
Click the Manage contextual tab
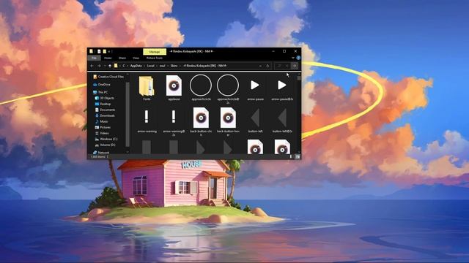click(x=155, y=52)
